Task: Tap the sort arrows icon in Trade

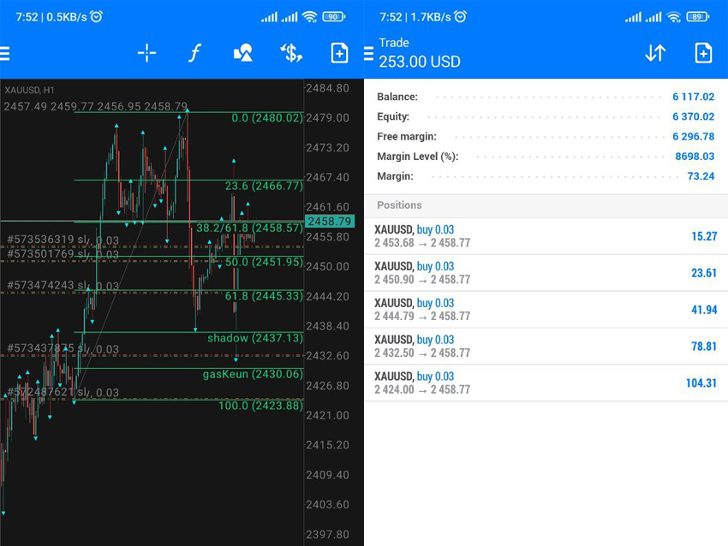Action: tap(655, 53)
